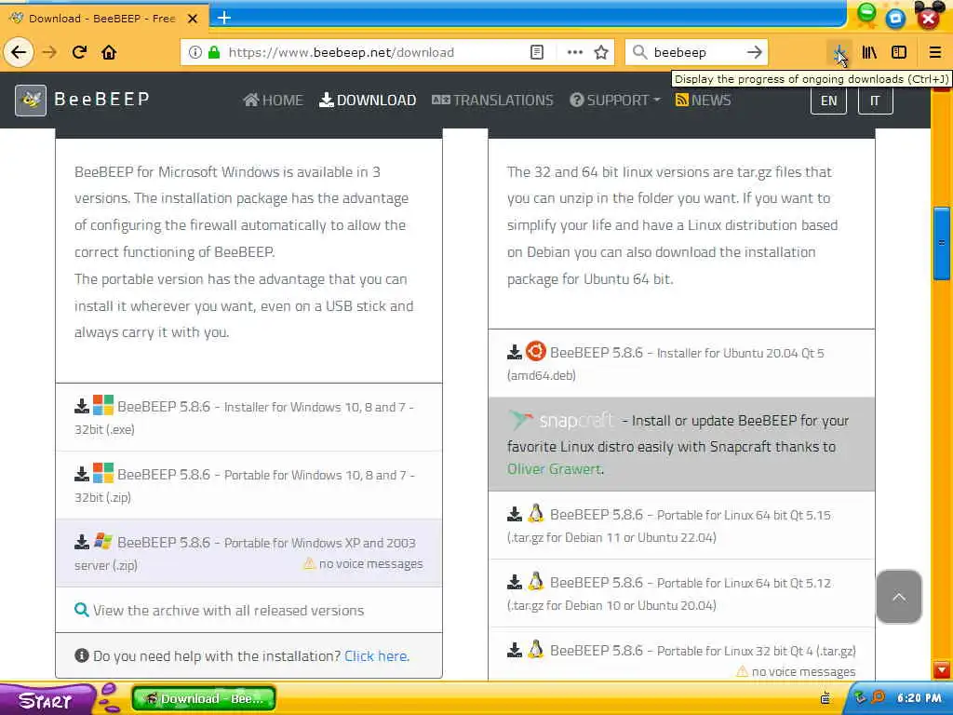The height and width of the screenshot is (715, 953).
Task: Click the small device tray icon near clock
Action: (x=825, y=698)
